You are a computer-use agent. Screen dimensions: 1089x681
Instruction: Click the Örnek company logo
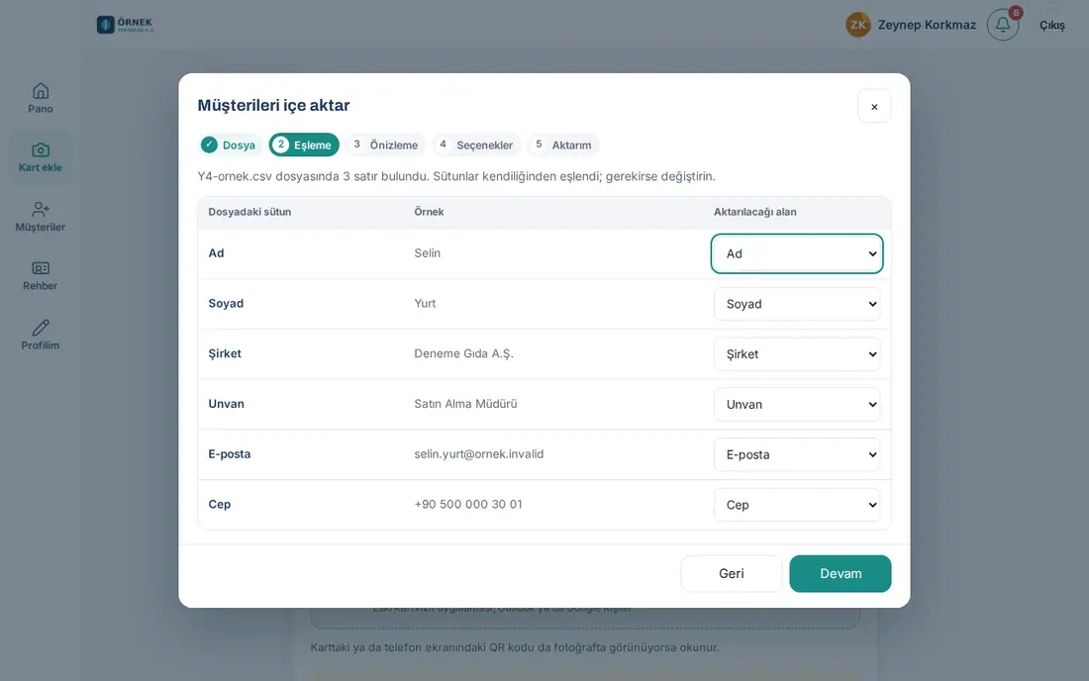pos(125,25)
